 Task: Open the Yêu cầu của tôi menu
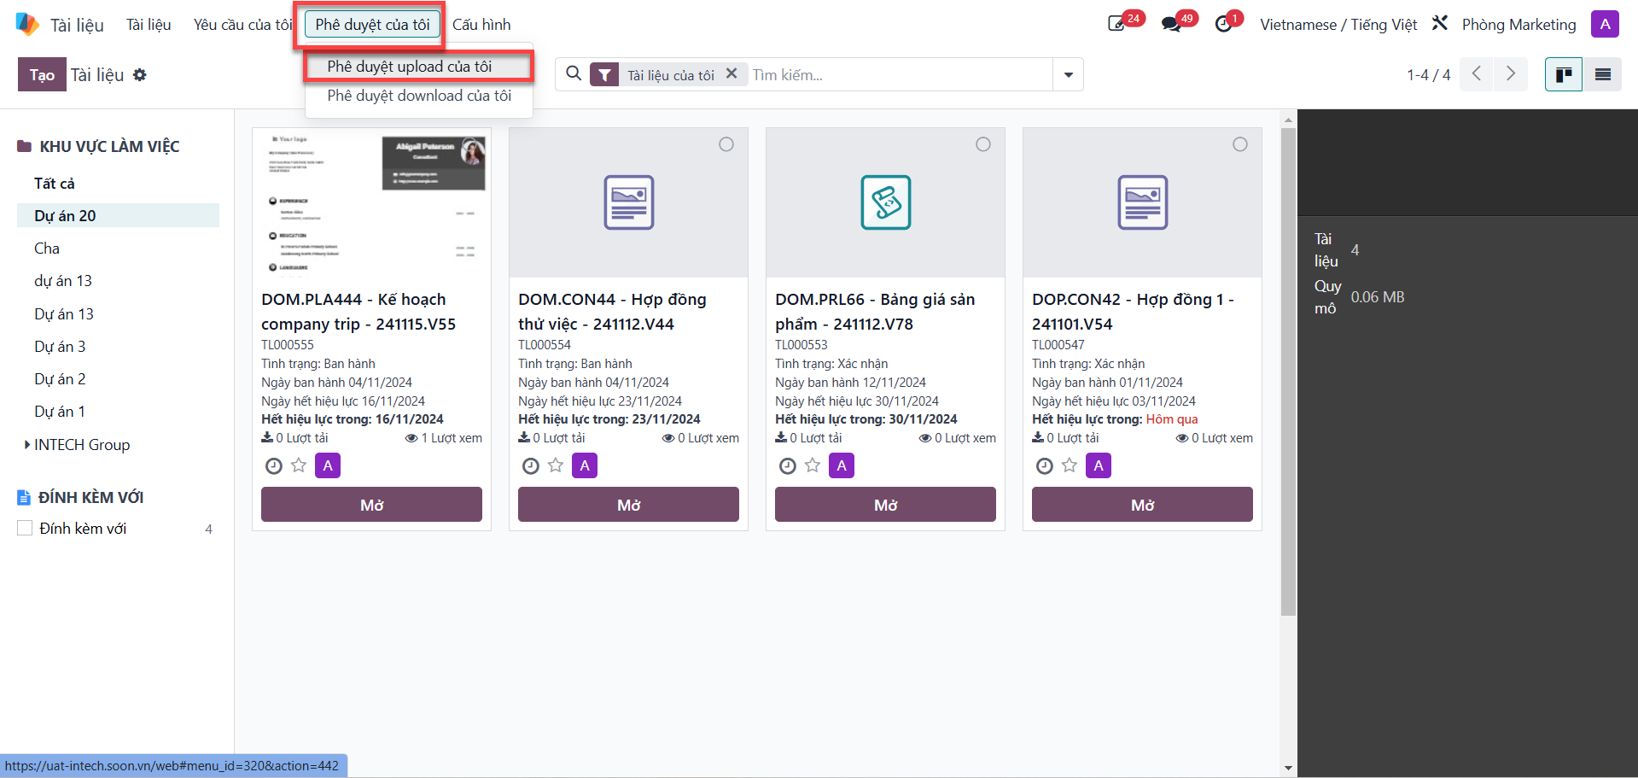click(243, 25)
